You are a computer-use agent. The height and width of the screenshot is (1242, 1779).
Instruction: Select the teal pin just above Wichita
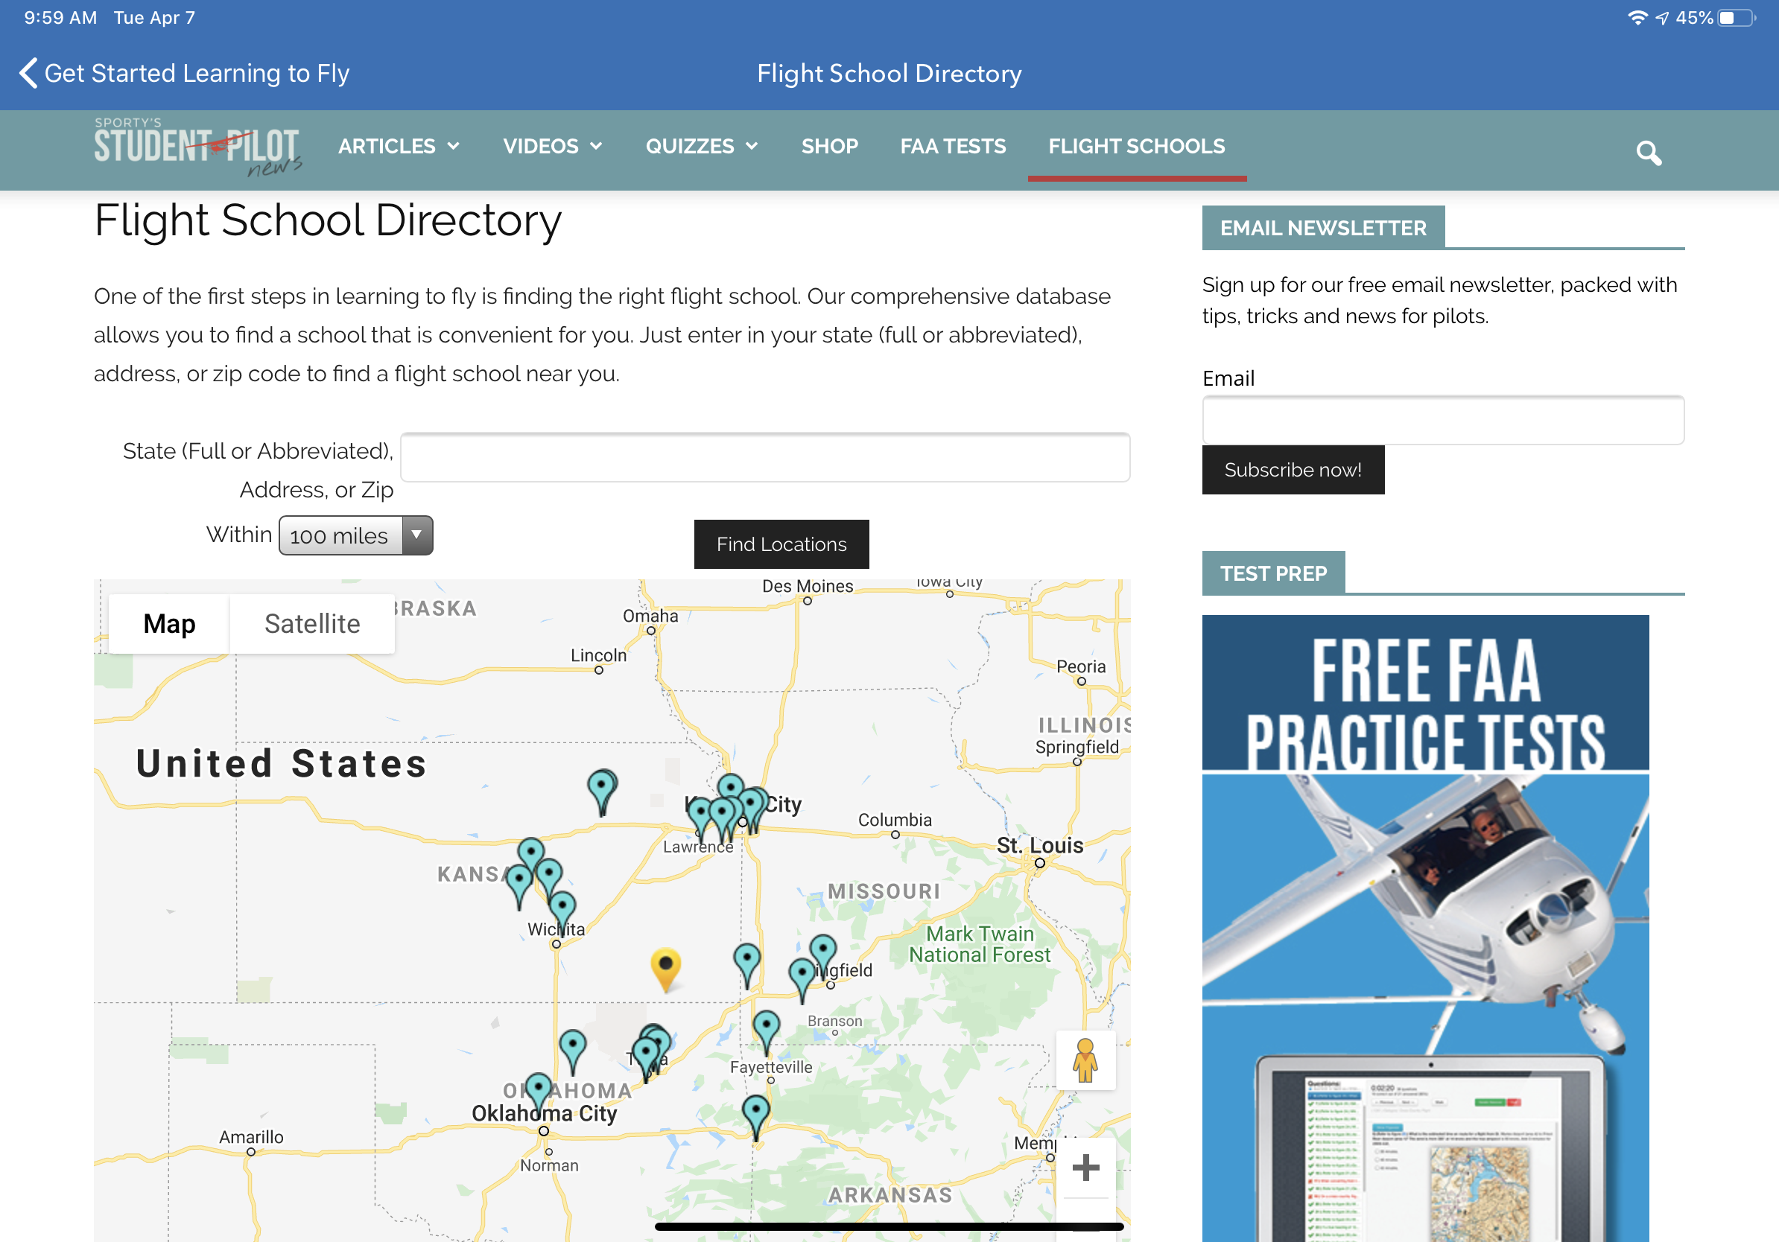click(562, 914)
